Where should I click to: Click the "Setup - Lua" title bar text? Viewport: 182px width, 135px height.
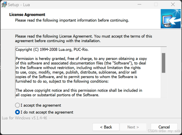tap(19, 5)
